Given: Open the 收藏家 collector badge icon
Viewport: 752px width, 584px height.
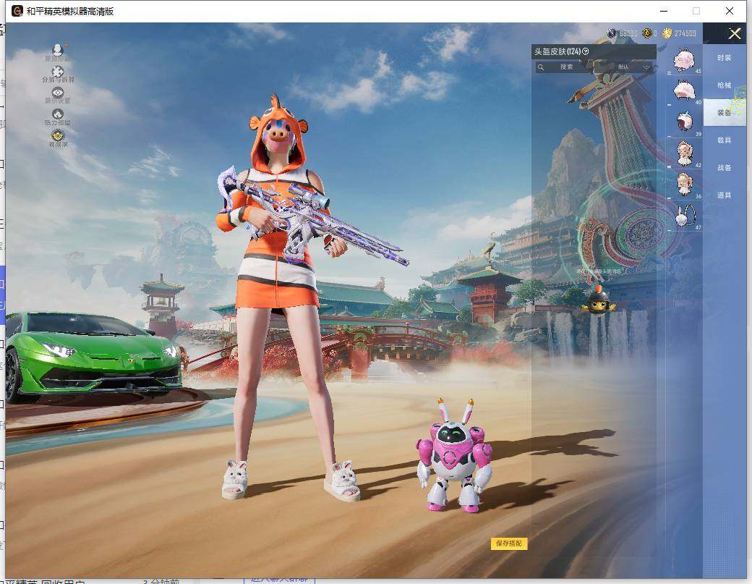Looking at the screenshot, I should point(58,135).
